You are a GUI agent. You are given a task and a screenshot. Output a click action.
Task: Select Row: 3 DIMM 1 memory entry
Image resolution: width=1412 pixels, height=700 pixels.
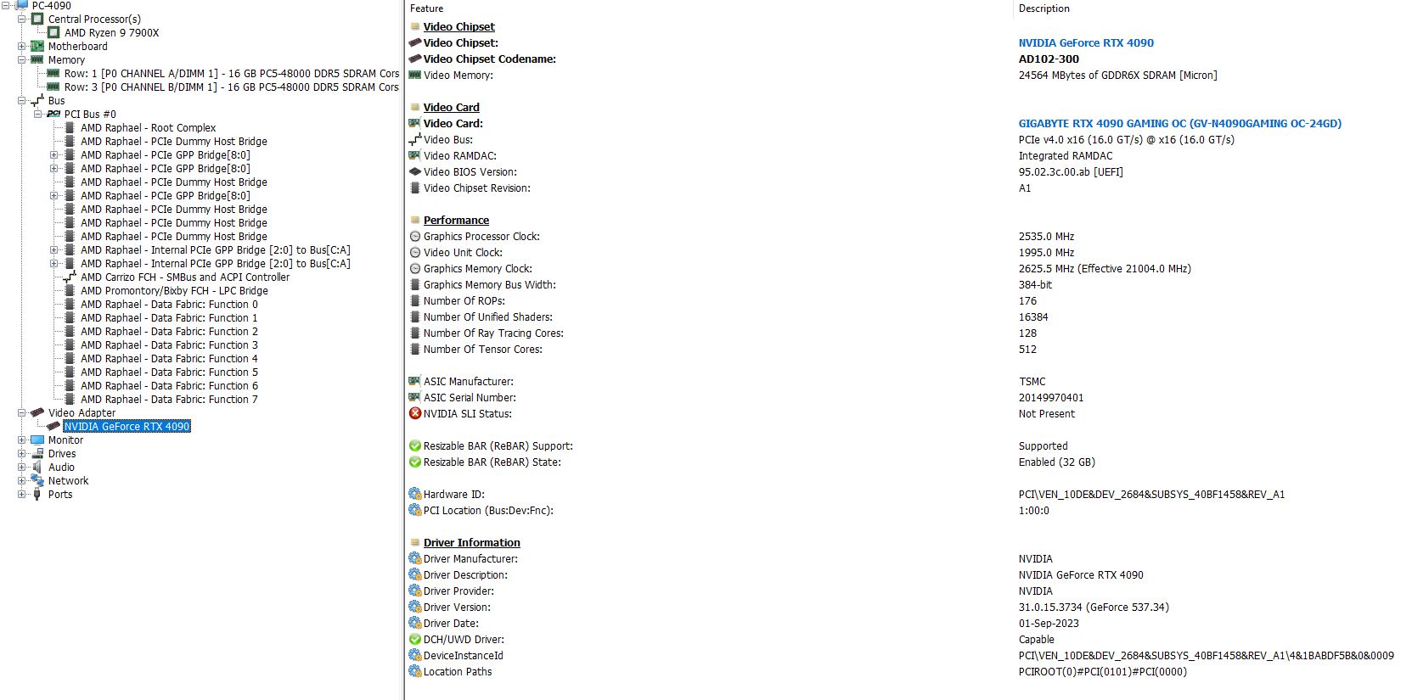pyautogui.click(x=231, y=87)
